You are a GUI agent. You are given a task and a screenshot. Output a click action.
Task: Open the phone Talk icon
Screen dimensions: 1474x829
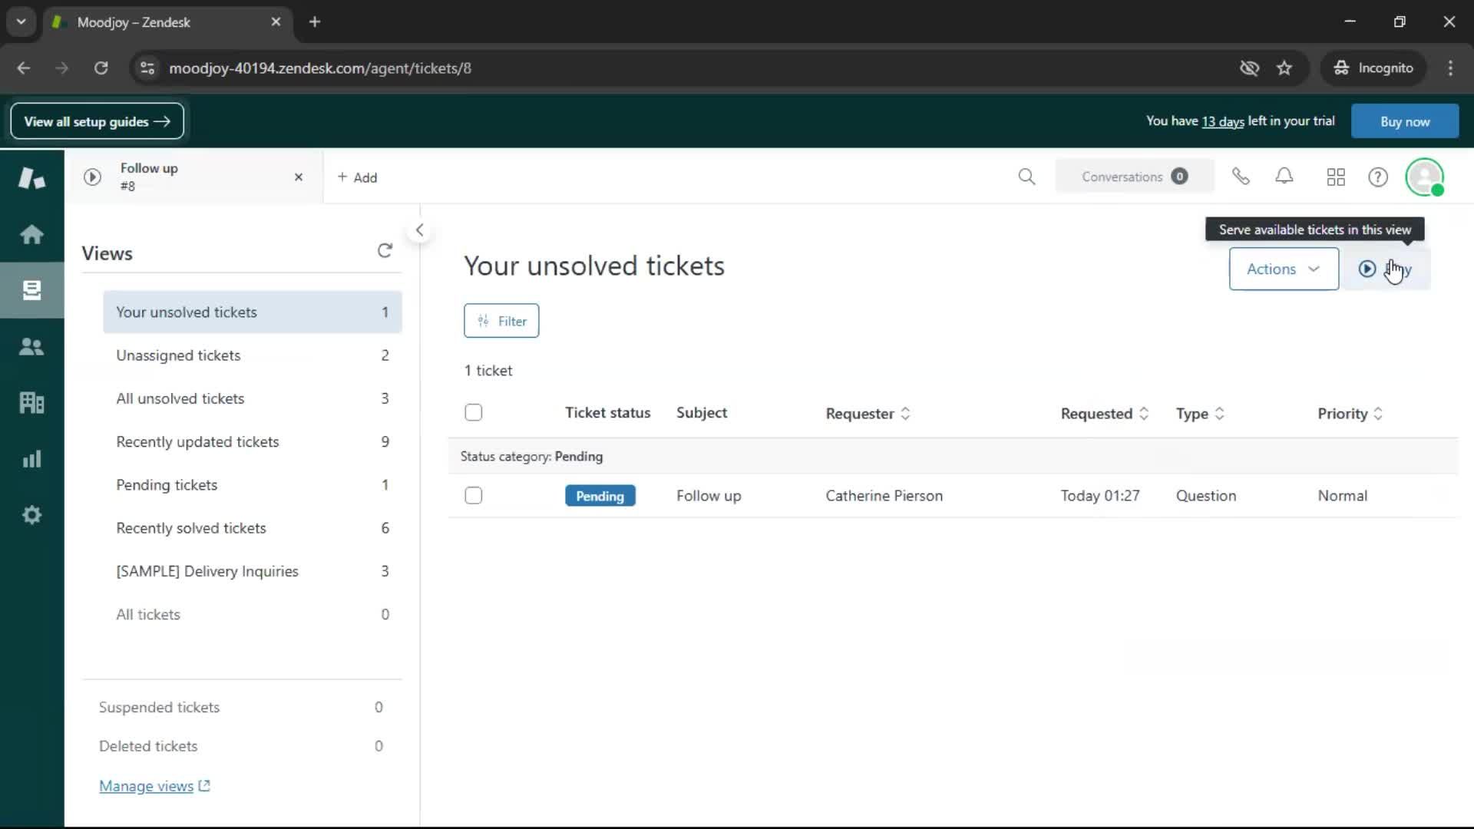(x=1241, y=177)
